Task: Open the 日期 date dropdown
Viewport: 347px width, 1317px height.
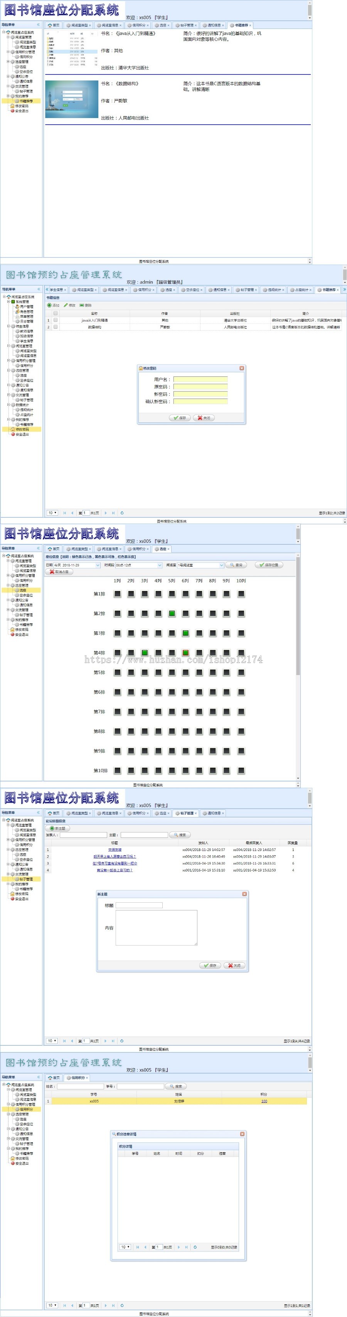Action: [98, 566]
